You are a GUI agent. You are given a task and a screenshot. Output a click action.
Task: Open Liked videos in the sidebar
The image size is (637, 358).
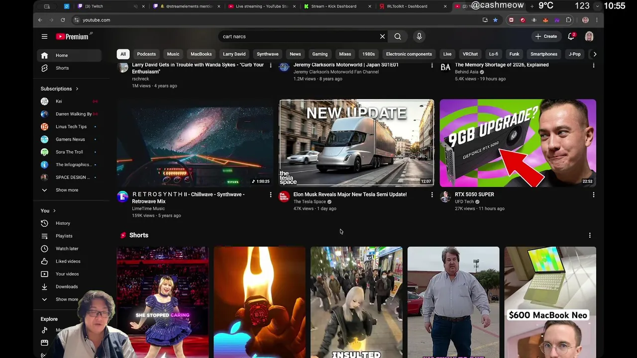70,262
